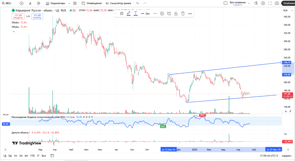The width and height of the screenshot is (295, 161).
Task: Open indicator templates grid icon
Action: tap(75, 3)
